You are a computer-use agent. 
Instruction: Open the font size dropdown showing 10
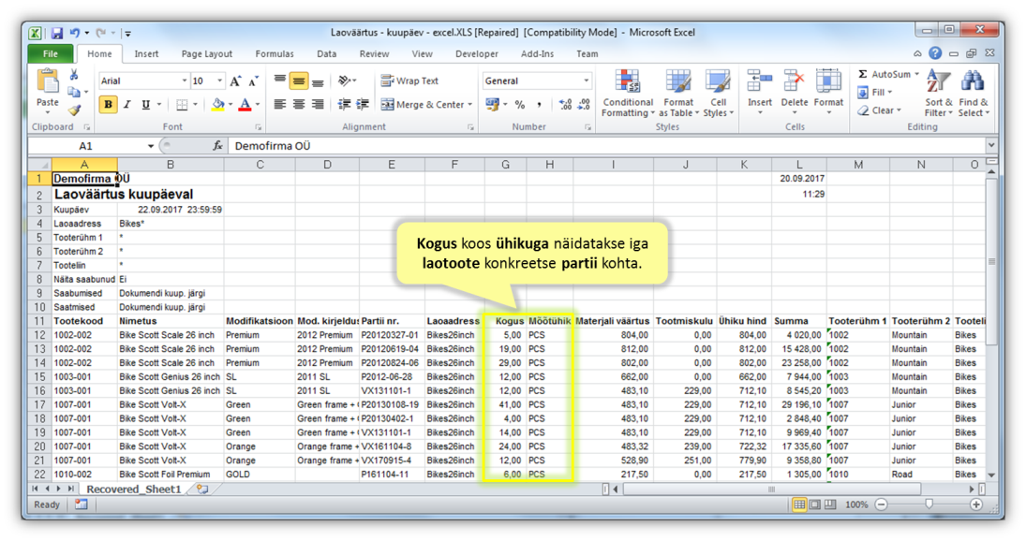[x=219, y=81]
